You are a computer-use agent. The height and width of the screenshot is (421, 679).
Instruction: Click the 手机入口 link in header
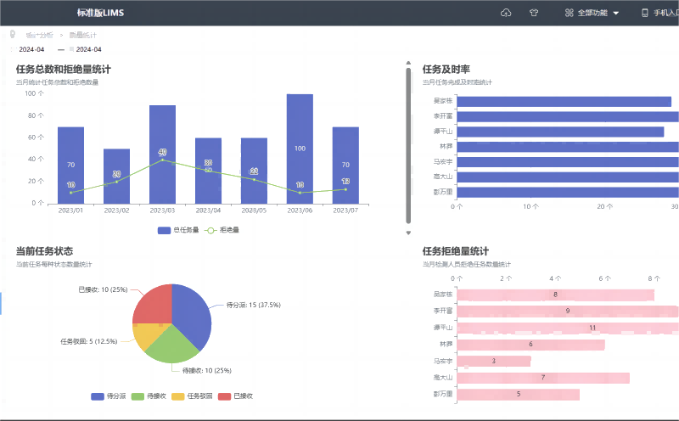coord(665,13)
